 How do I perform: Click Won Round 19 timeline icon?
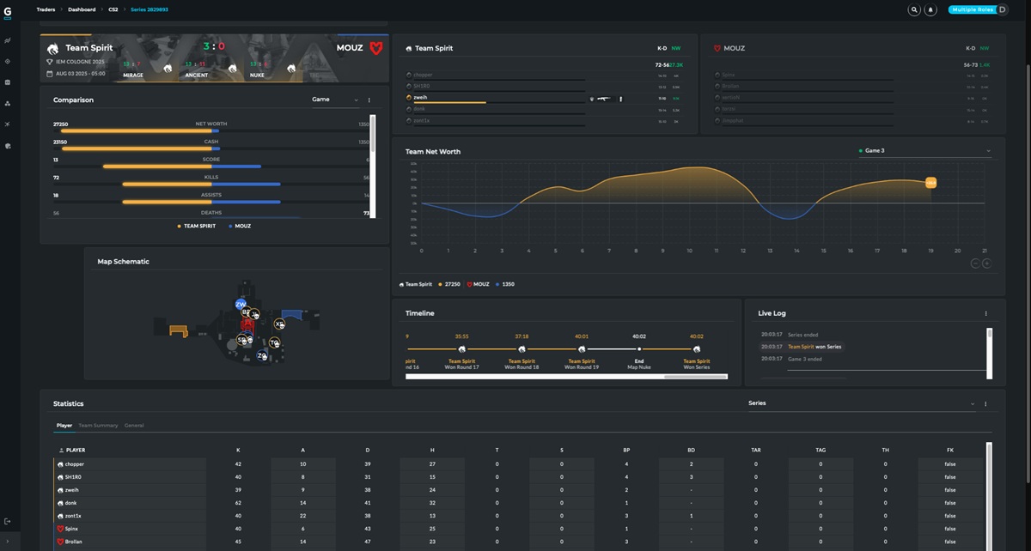click(582, 349)
